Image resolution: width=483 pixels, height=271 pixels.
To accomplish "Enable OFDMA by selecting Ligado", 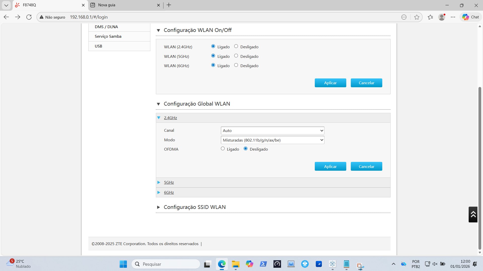I will click(223, 149).
